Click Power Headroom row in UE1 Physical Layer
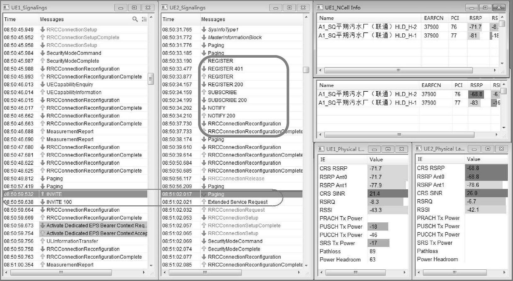The width and height of the screenshot is (513, 281). coord(363,260)
